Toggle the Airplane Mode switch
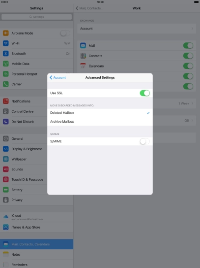200x268 pixels. click(65, 33)
